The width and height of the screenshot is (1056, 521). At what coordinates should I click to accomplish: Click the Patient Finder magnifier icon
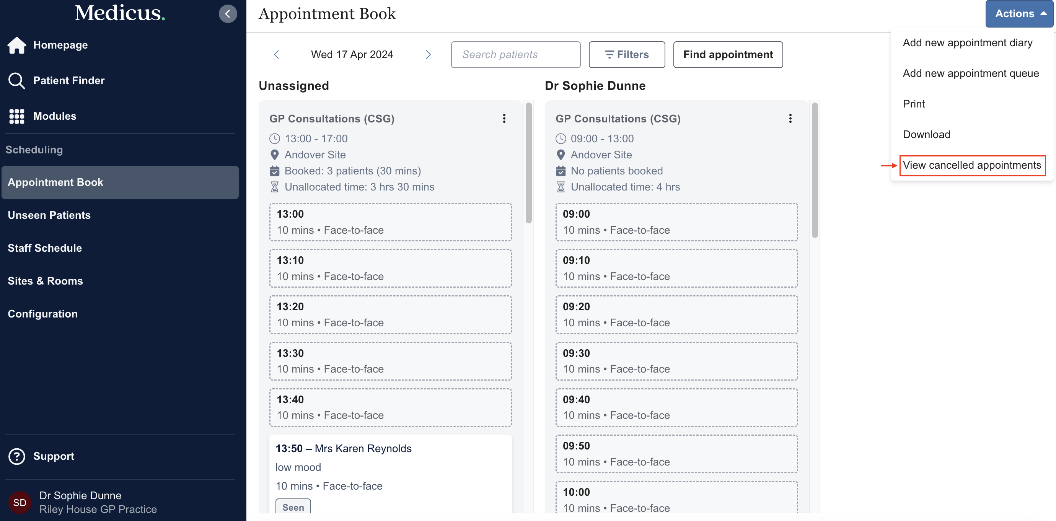point(17,81)
